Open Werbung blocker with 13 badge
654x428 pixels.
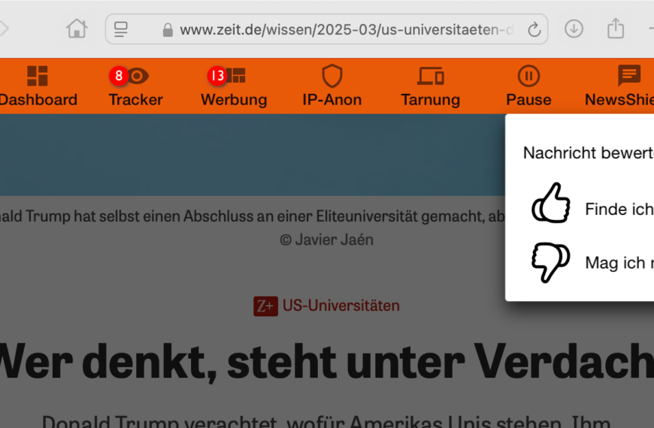tap(234, 86)
